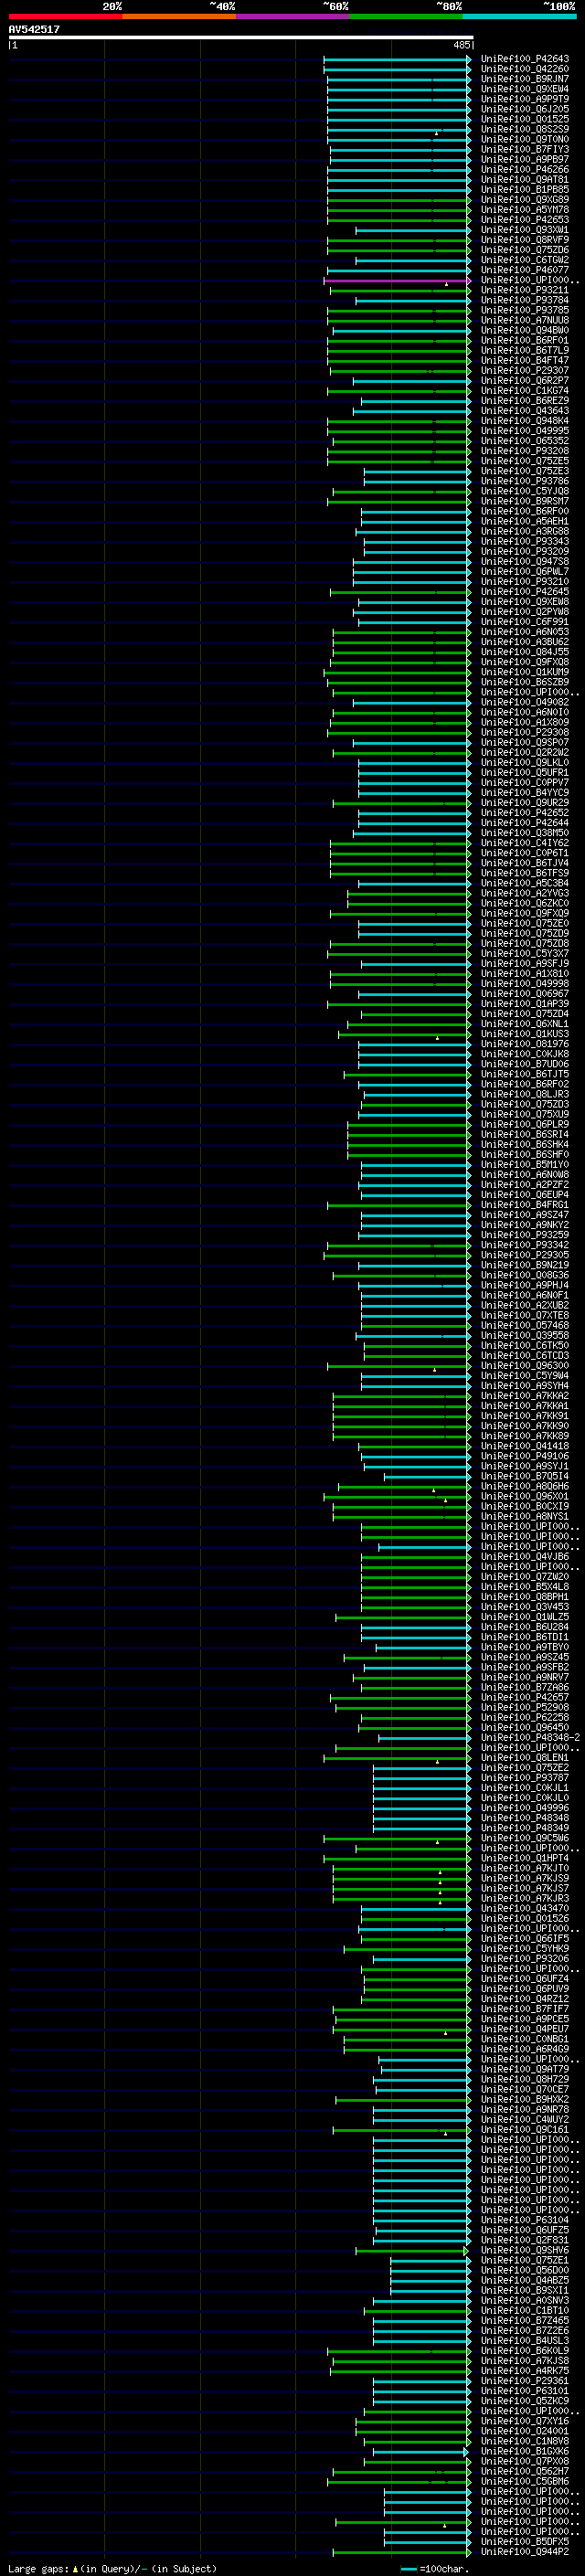This screenshot has width=585, height=2576.
Task: Open hit UniRef100_Q6J205
Action: (x=525, y=110)
